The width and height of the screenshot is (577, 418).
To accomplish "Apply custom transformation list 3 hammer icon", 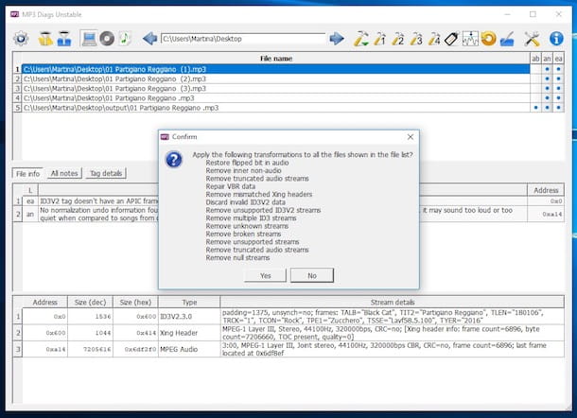I will [x=416, y=39].
